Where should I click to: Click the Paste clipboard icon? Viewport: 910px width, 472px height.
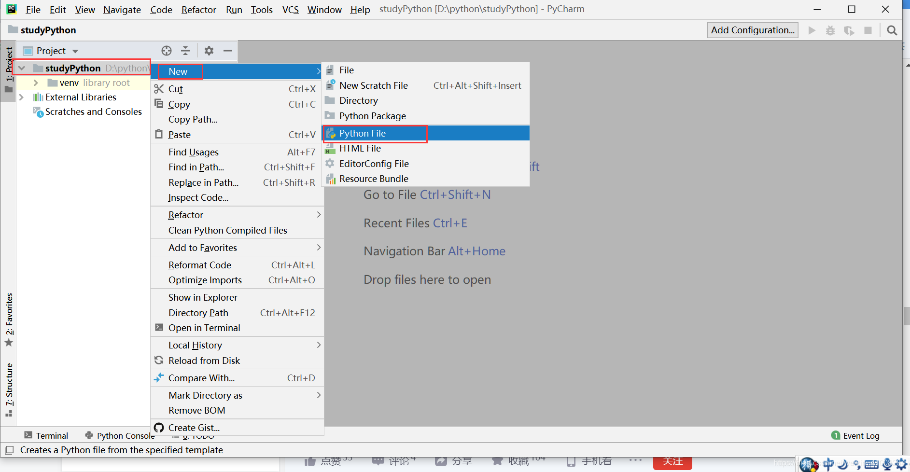(159, 134)
